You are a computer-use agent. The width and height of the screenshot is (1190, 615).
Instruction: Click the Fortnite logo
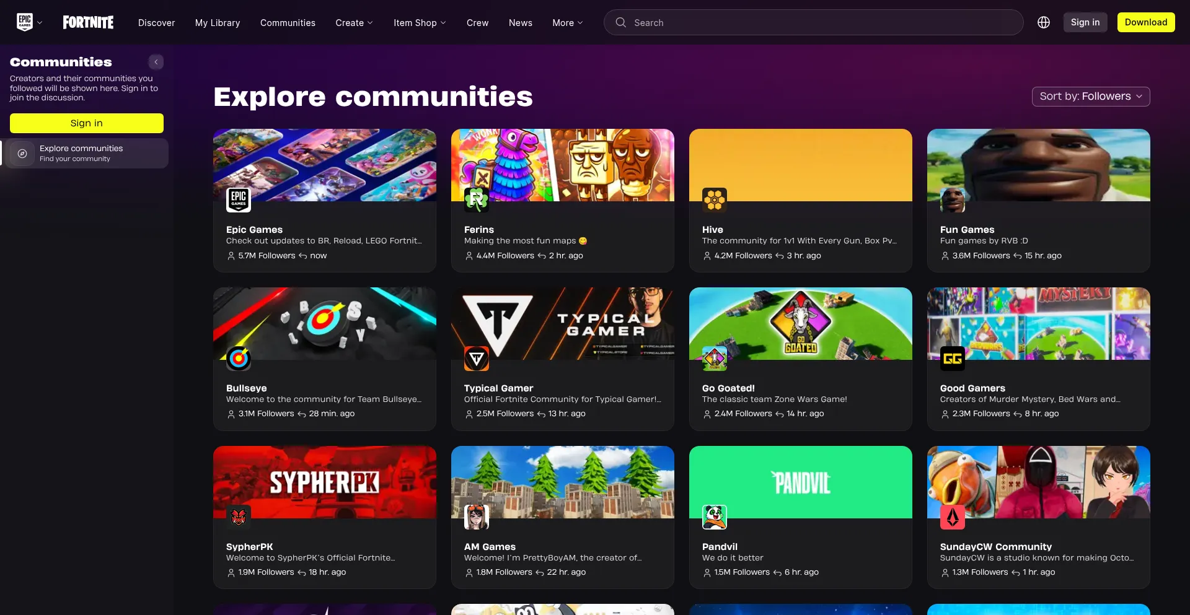tap(88, 22)
